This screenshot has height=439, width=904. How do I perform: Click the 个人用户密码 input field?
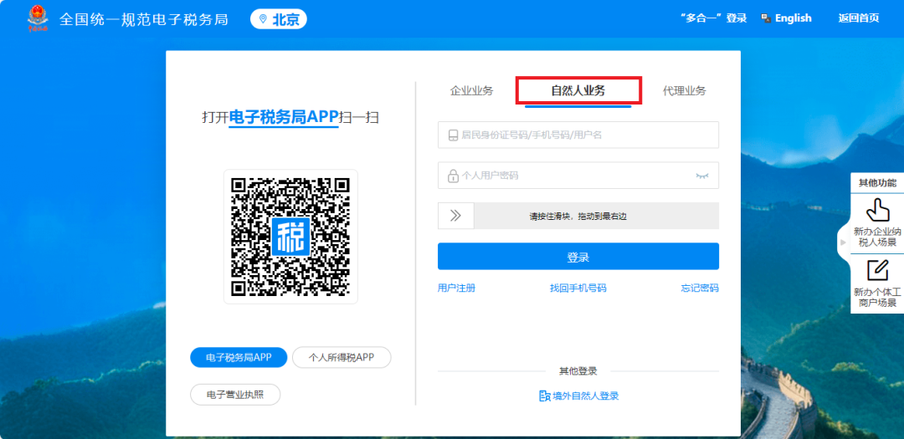(578, 175)
